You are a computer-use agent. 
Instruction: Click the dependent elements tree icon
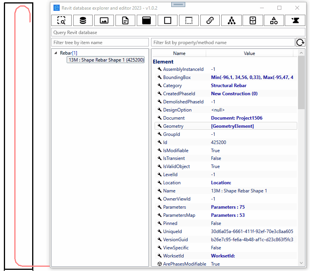(x=231, y=21)
